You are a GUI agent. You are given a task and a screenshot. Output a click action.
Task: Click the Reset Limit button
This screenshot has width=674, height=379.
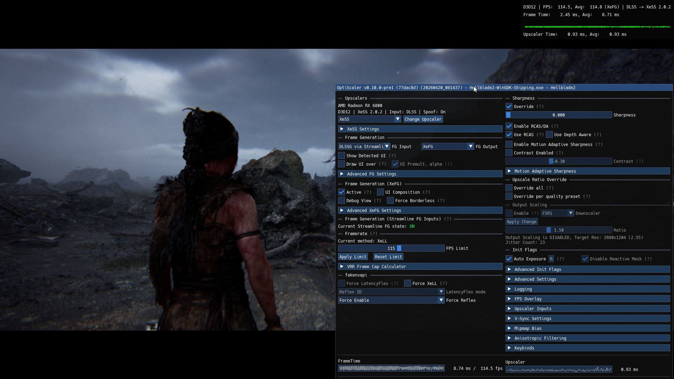[x=388, y=257]
